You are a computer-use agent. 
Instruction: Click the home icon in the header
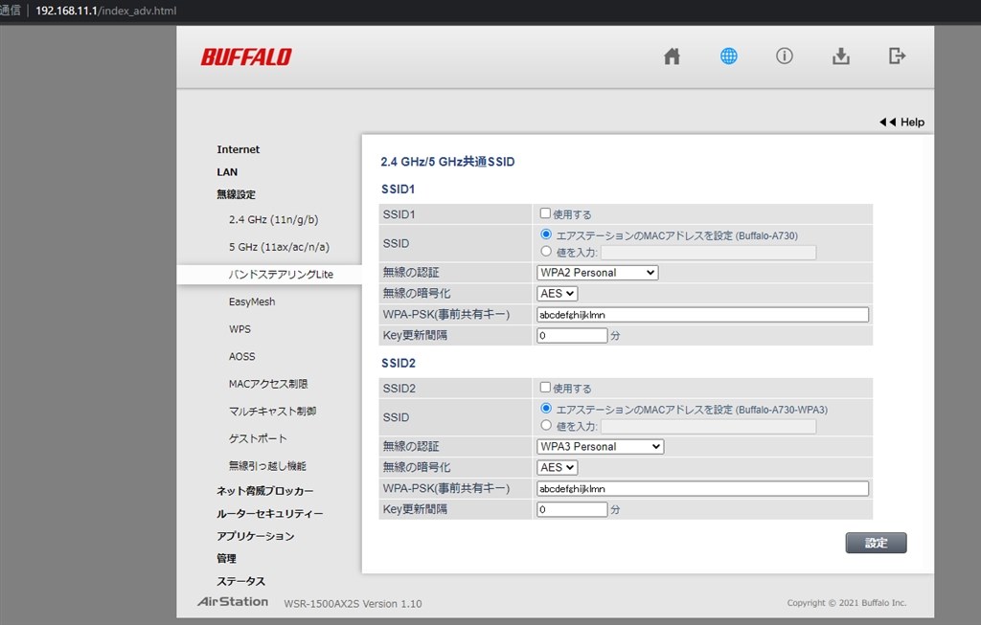(x=672, y=56)
